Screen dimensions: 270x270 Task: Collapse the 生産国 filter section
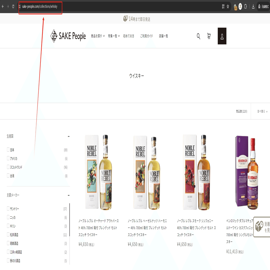pyautogui.click(x=69, y=136)
